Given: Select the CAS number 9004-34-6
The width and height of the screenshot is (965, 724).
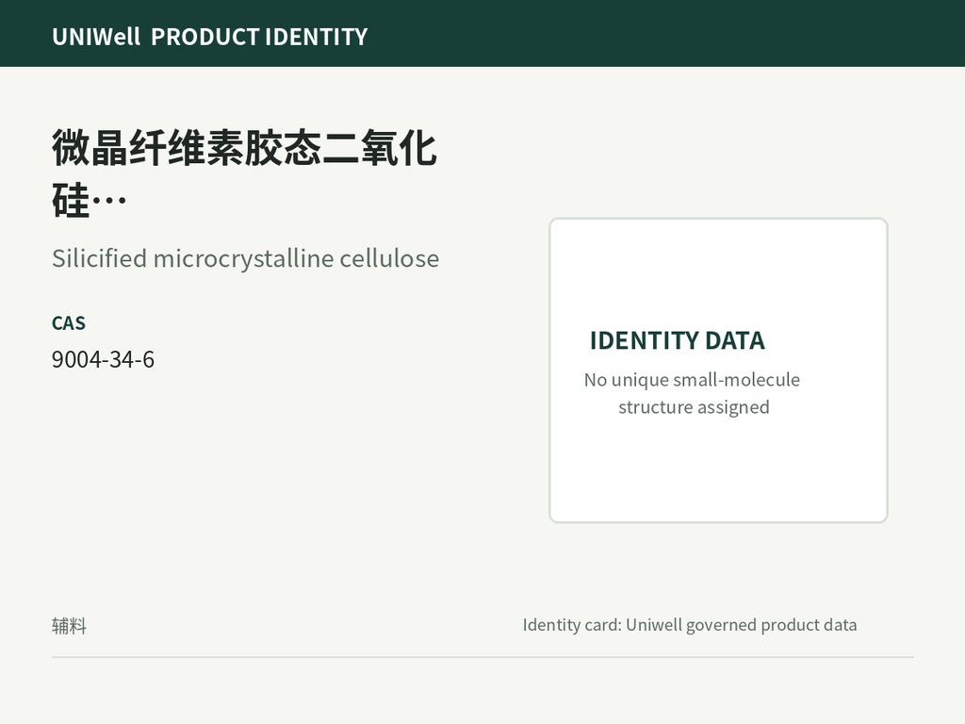Looking at the screenshot, I should [103, 359].
